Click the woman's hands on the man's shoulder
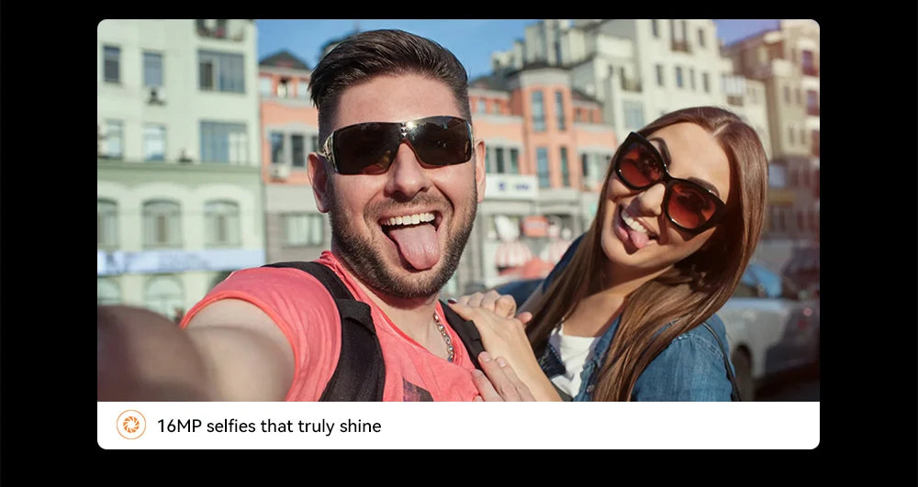The width and height of the screenshot is (918, 487). pyautogui.click(x=498, y=339)
